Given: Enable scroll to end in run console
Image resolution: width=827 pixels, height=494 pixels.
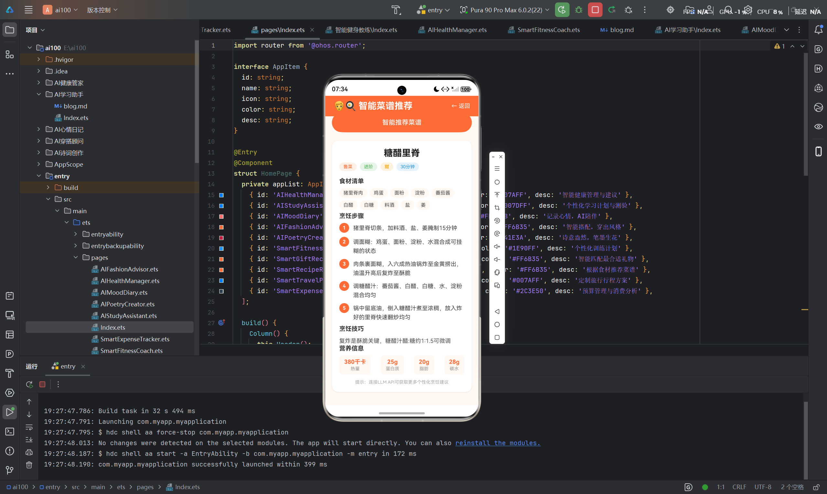Looking at the screenshot, I should click(29, 440).
